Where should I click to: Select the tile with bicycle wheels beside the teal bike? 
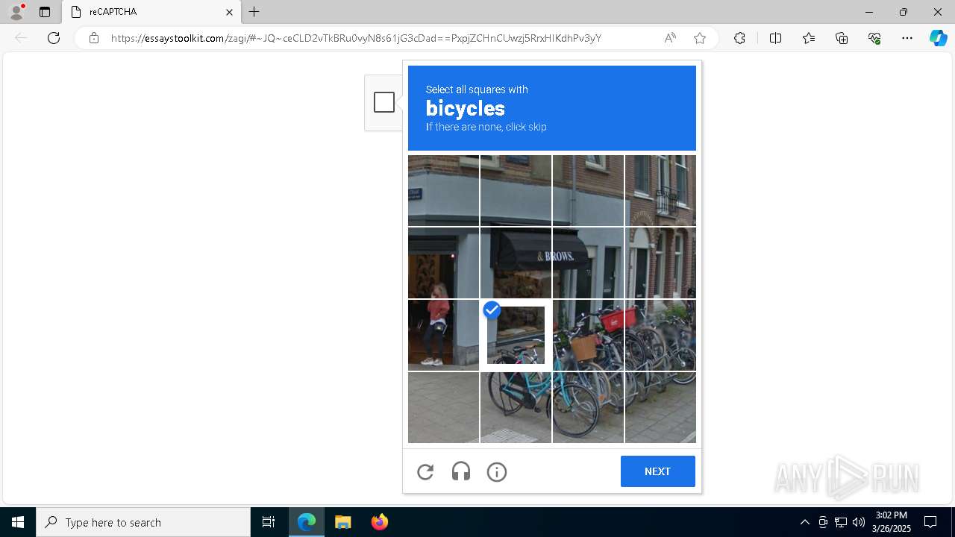[x=588, y=407]
